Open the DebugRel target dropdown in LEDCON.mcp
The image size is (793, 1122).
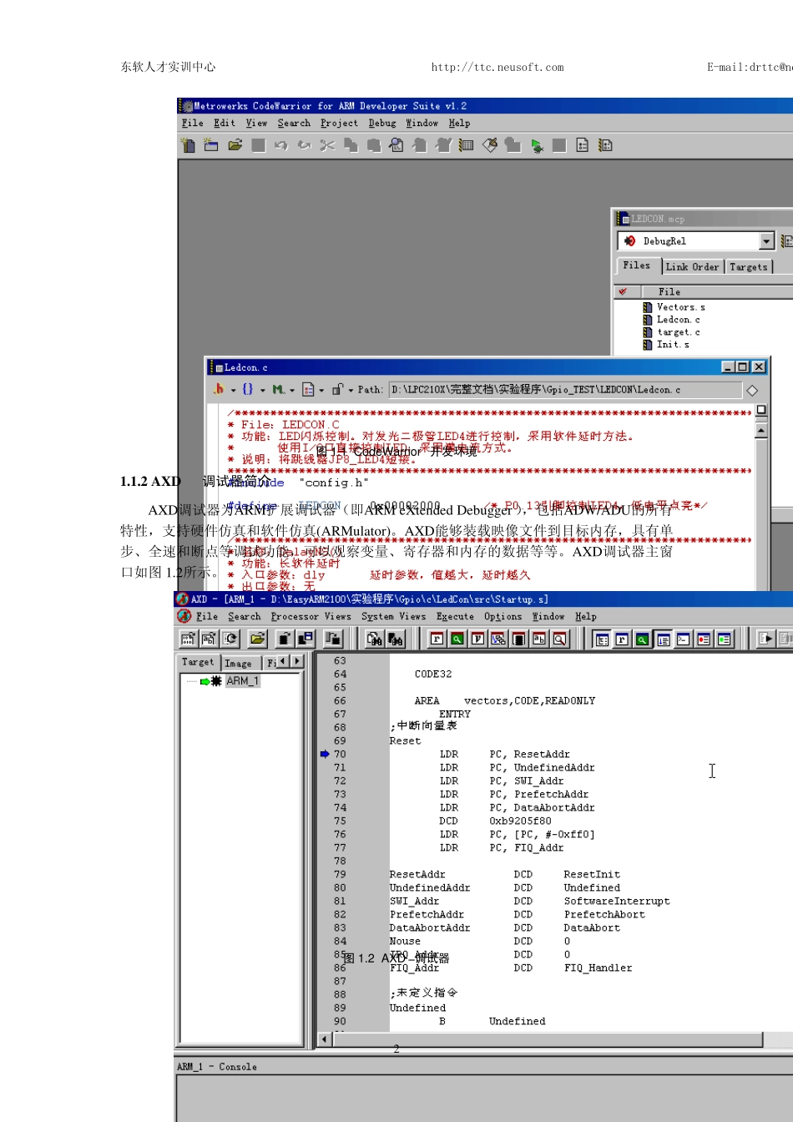[x=766, y=241]
